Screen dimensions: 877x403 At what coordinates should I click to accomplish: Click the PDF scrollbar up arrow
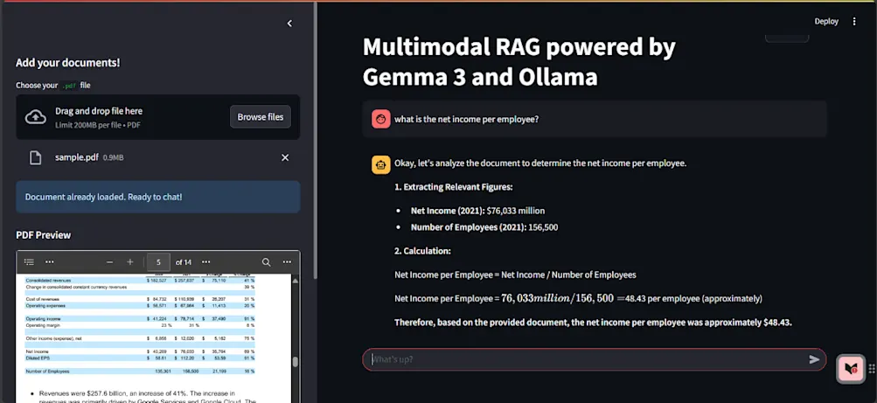[x=296, y=280]
